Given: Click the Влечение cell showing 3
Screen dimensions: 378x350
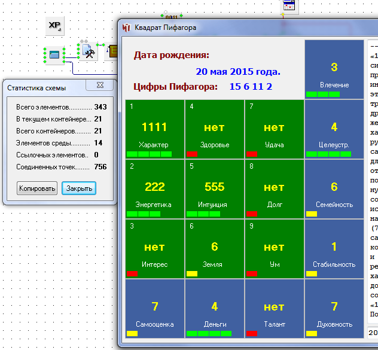Looking at the screenshot, I should 334,69.
